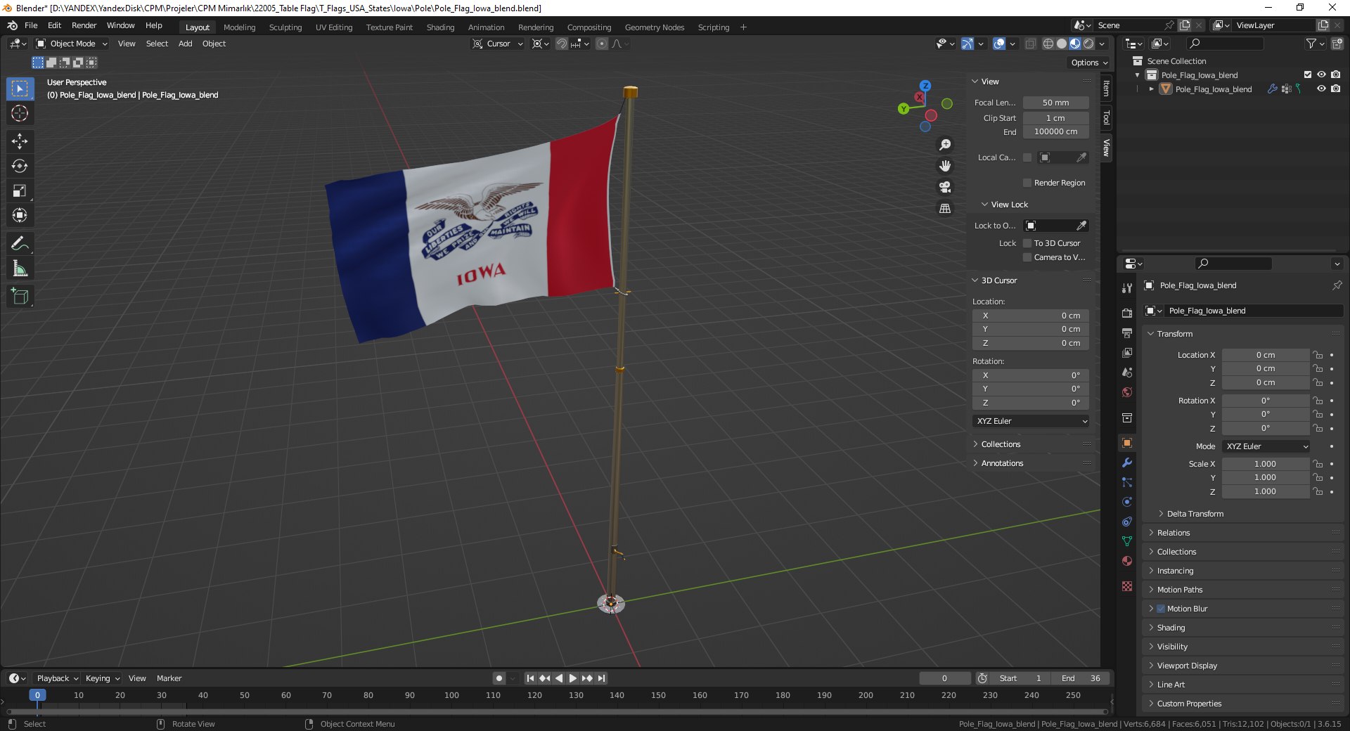Image resolution: width=1350 pixels, height=731 pixels.
Task: Open the Render properties tab
Action: click(x=1127, y=313)
